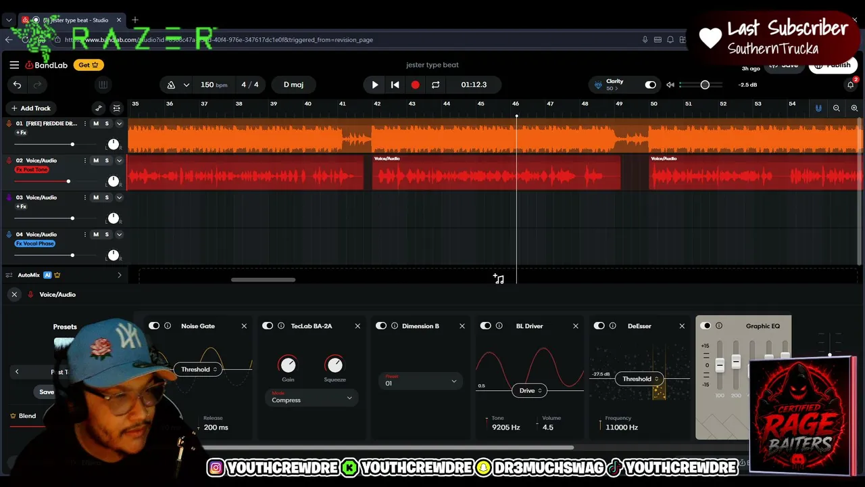Click the import audio loop icon

tap(499, 279)
